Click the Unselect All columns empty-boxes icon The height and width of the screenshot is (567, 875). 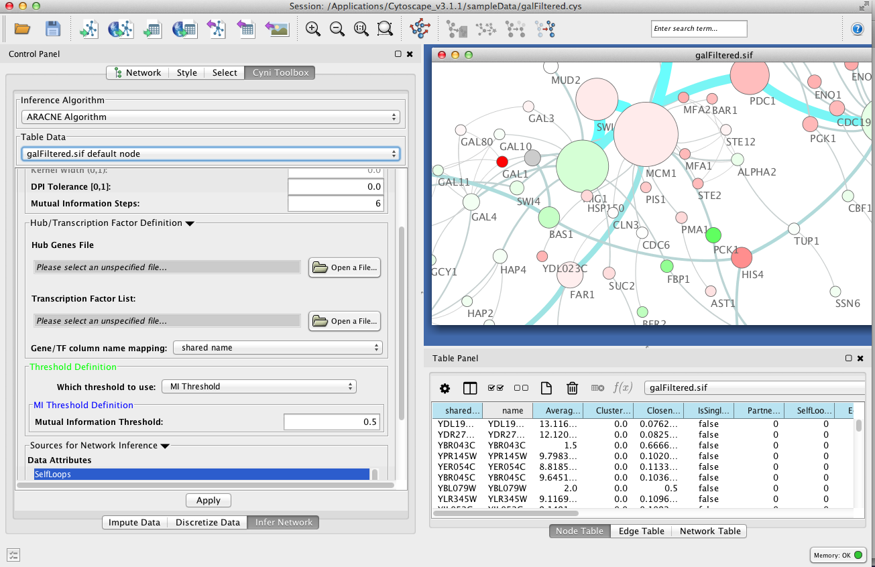[521, 388]
